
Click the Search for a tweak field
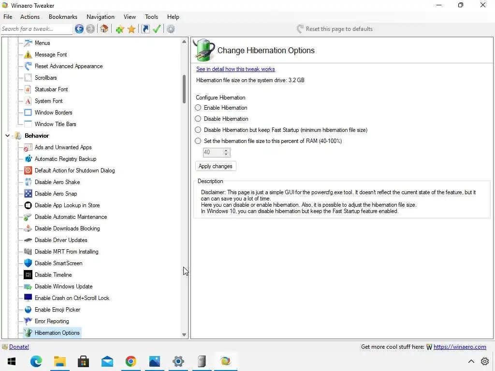click(37, 29)
